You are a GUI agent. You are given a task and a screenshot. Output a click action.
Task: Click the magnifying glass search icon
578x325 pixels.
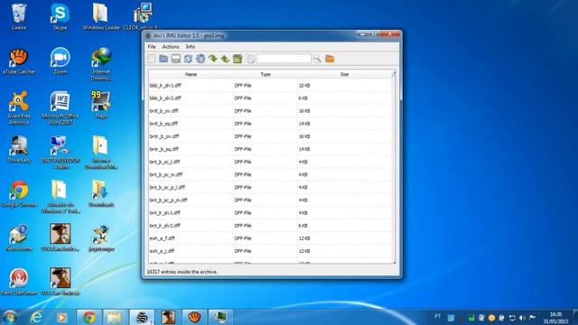tap(317, 59)
